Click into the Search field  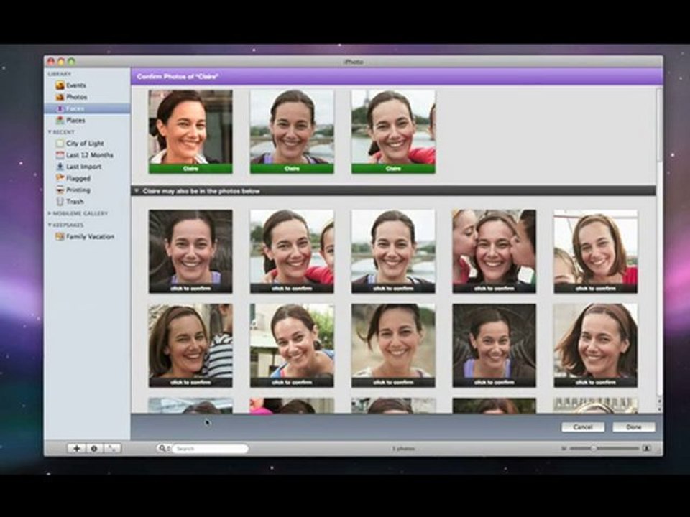[210, 448]
